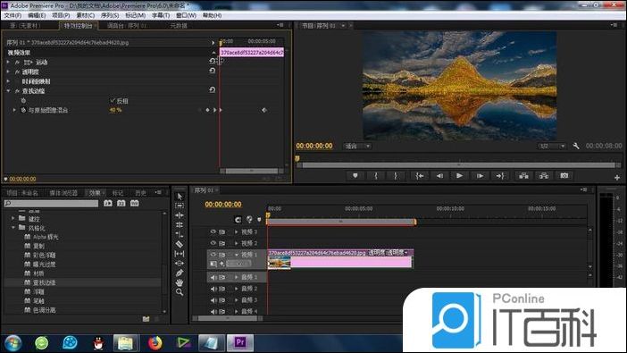
Task: Switch to the Media Browser tab
Action: tap(63, 193)
